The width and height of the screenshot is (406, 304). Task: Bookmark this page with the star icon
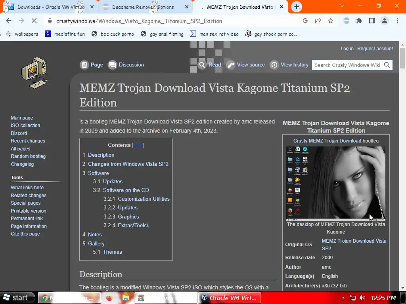click(331, 21)
